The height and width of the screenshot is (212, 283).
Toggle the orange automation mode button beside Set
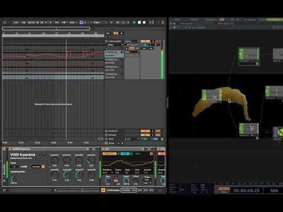[116, 33]
